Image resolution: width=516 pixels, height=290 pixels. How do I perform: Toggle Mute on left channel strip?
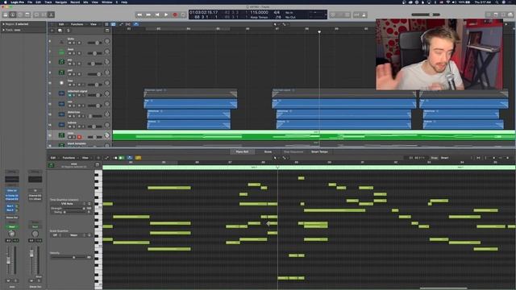8,281
